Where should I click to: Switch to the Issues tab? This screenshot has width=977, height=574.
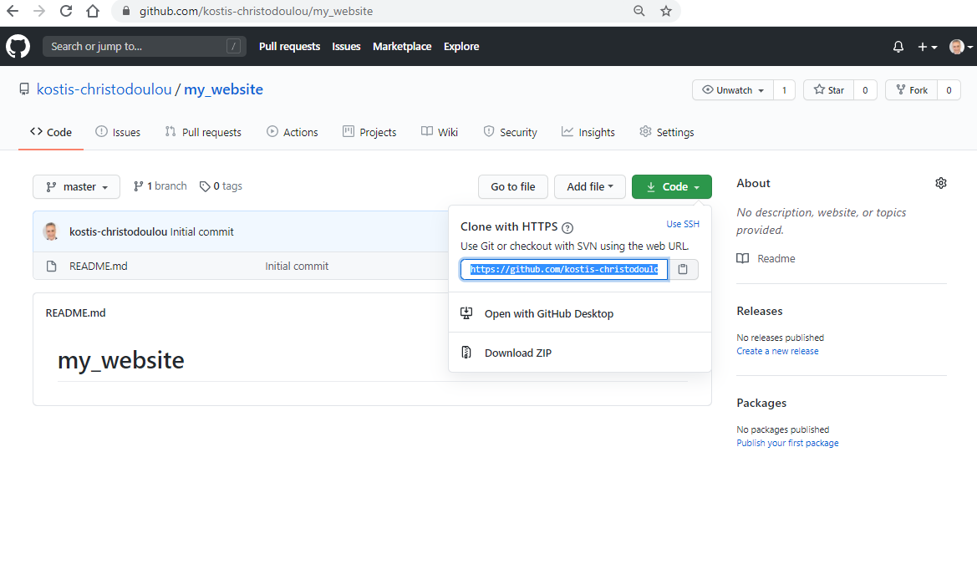118,132
